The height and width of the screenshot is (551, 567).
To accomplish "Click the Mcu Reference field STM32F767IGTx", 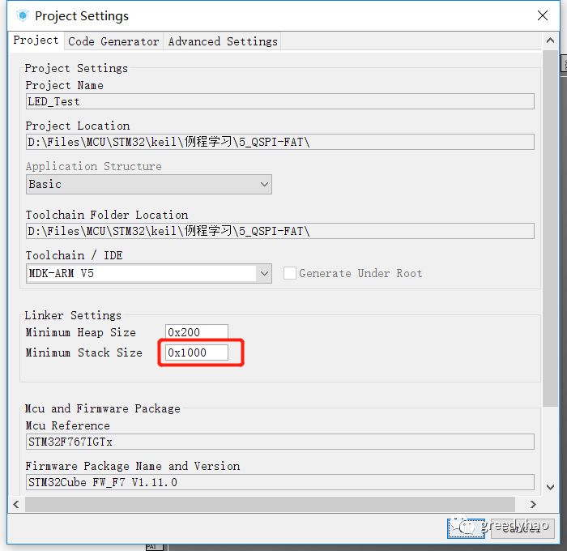I will (280, 442).
